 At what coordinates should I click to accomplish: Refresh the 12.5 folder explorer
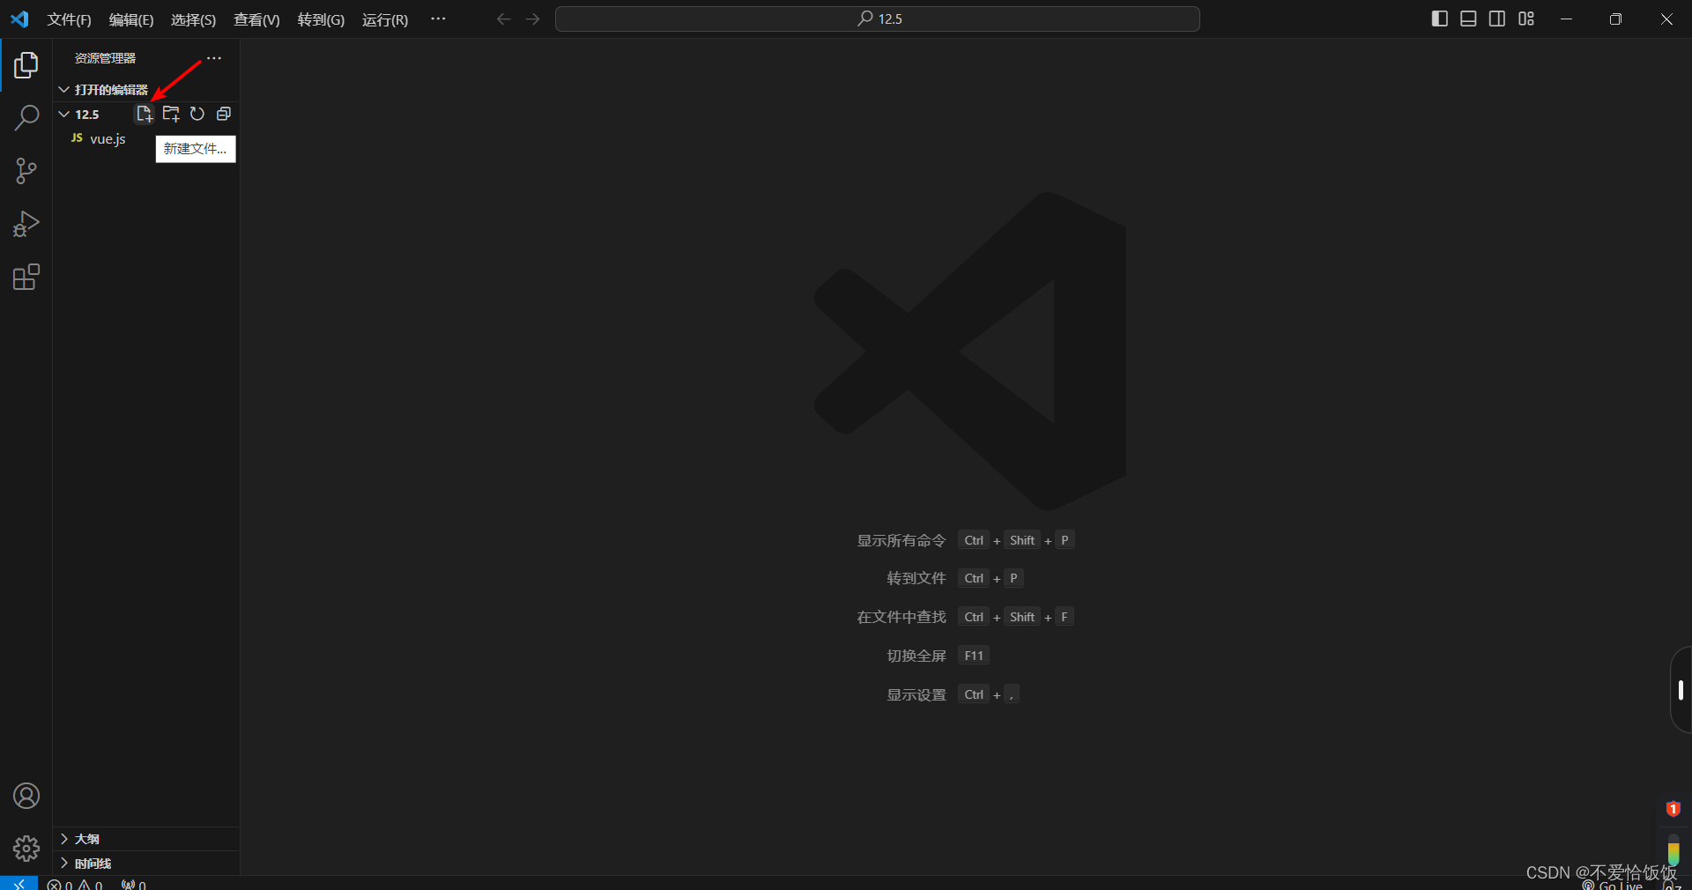tap(197, 114)
